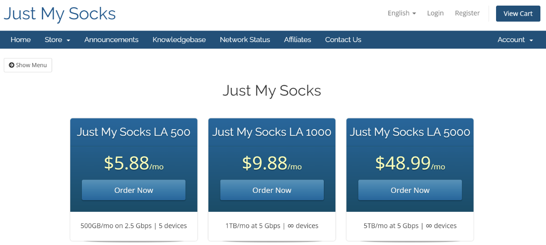Go to the Register link
The width and height of the screenshot is (546, 245).
(x=467, y=13)
